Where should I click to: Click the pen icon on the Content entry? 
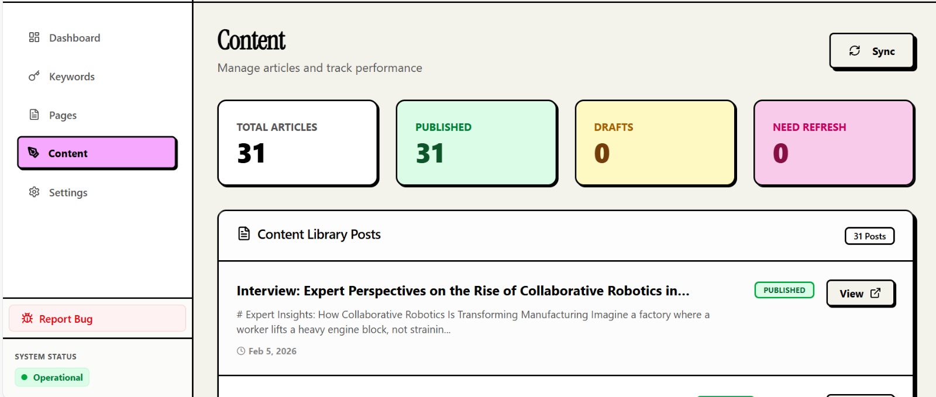point(35,153)
